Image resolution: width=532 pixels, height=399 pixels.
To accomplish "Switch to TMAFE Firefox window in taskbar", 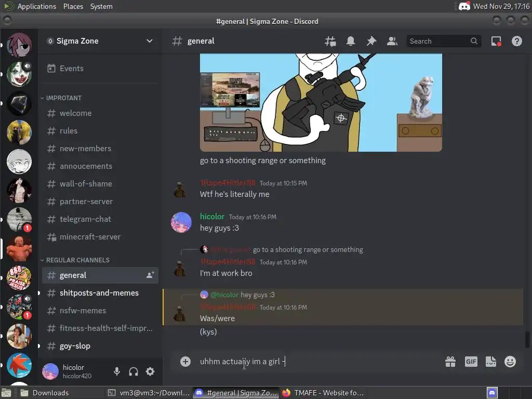I will pos(323,393).
